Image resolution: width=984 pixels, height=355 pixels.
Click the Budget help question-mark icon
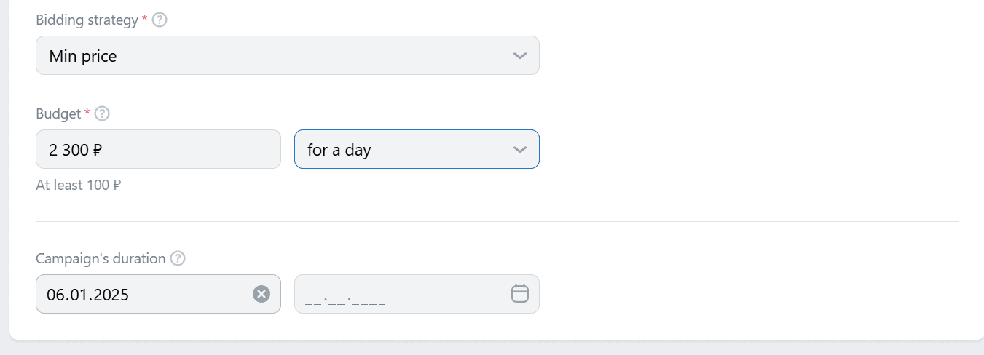[x=103, y=113]
